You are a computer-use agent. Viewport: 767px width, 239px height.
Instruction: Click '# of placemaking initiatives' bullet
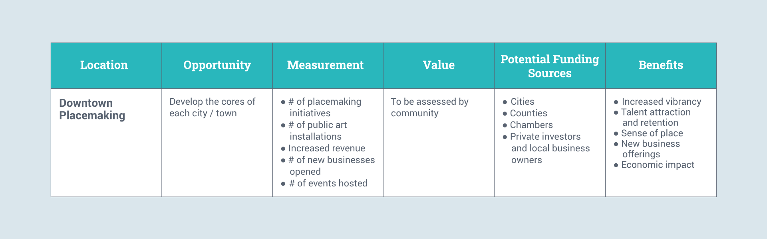324,108
